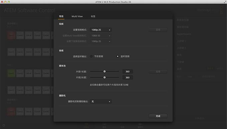Open the 设置视频格式 dropdown showing 1080p 25
The width and height of the screenshot is (227, 129).
101,30
